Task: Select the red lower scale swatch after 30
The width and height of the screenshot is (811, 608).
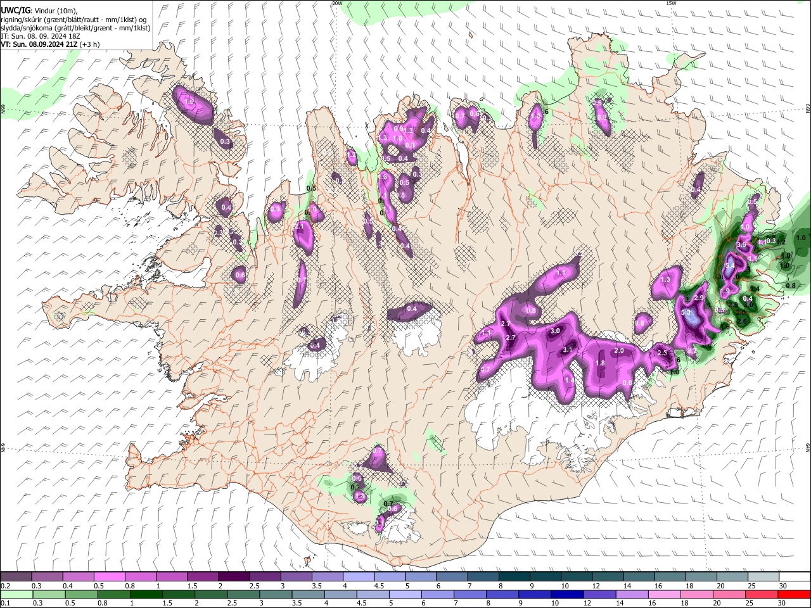Action: (795, 594)
